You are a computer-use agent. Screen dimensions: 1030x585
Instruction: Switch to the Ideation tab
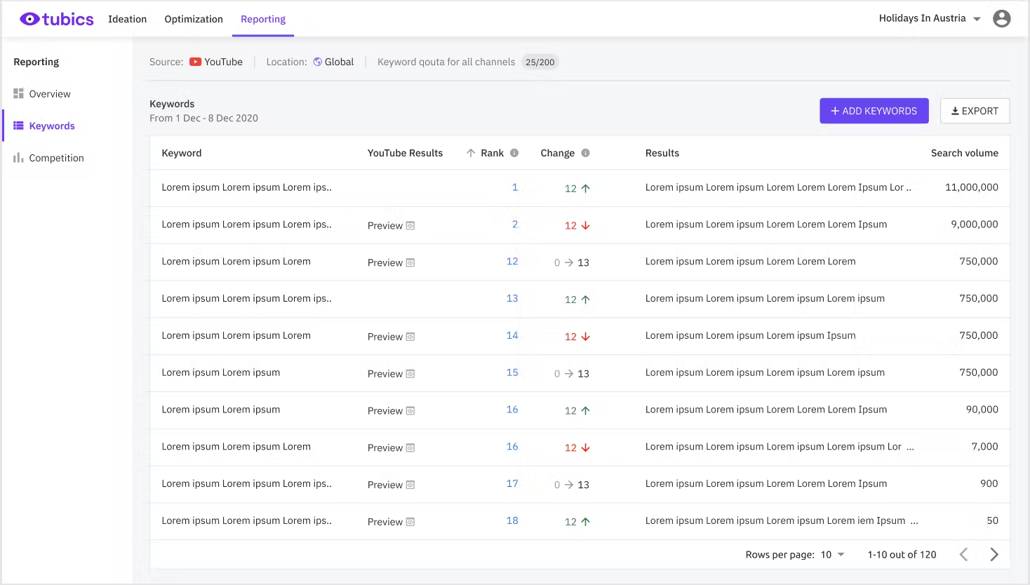tap(127, 19)
